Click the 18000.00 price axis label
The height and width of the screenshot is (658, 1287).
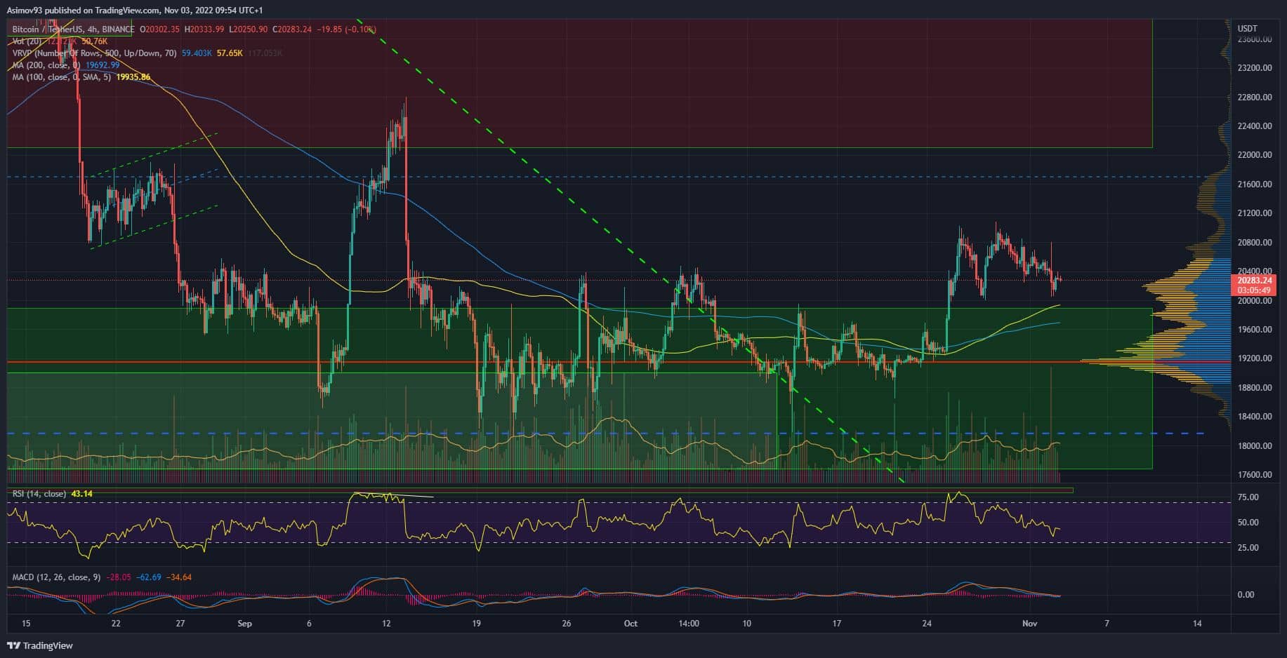pos(1255,446)
